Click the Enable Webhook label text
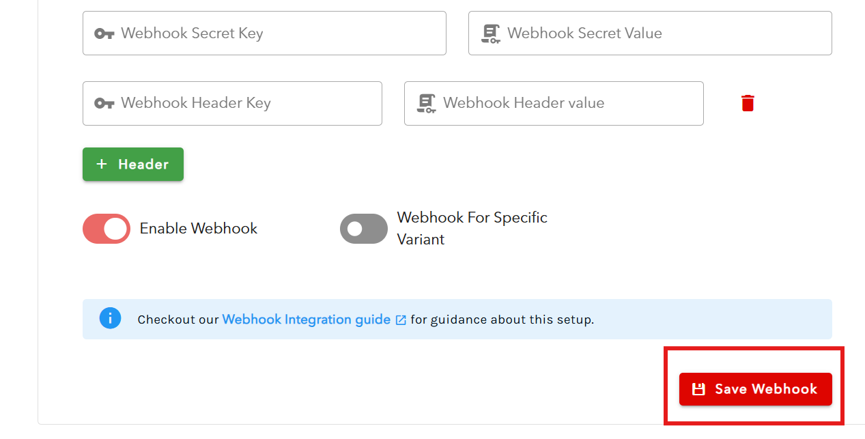Screen dimensions: 865x439 click(198, 229)
